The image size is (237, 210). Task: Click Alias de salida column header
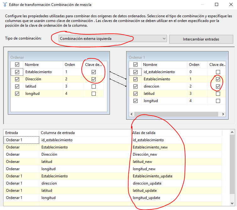click(x=176, y=133)
